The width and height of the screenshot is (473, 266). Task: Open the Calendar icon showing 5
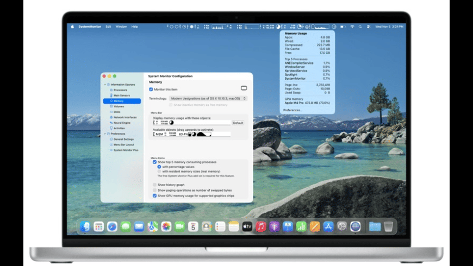193,226
